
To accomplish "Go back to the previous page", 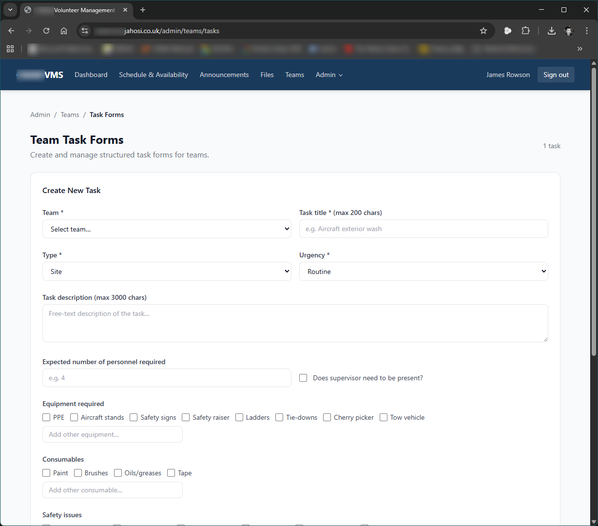I will coord(11,31).
